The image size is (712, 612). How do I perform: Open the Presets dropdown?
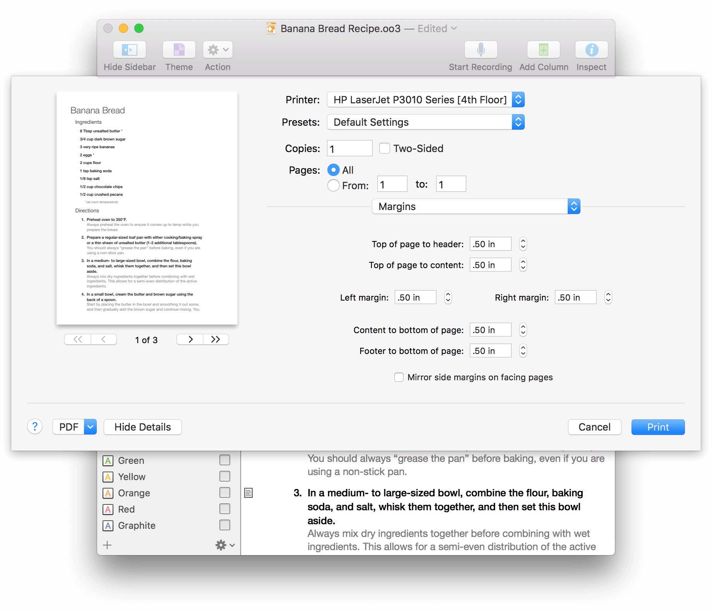[426, 122]
